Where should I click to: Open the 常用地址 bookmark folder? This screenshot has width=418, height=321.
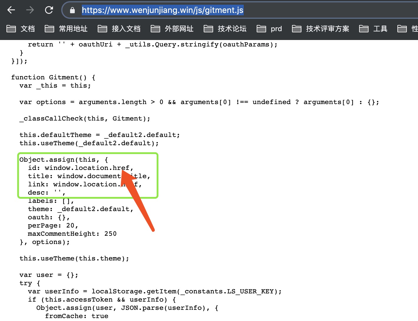pyautogui.click(x=66, y=29)
